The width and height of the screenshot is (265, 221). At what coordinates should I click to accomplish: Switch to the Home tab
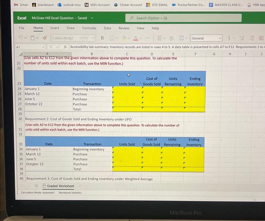point(38,28)
